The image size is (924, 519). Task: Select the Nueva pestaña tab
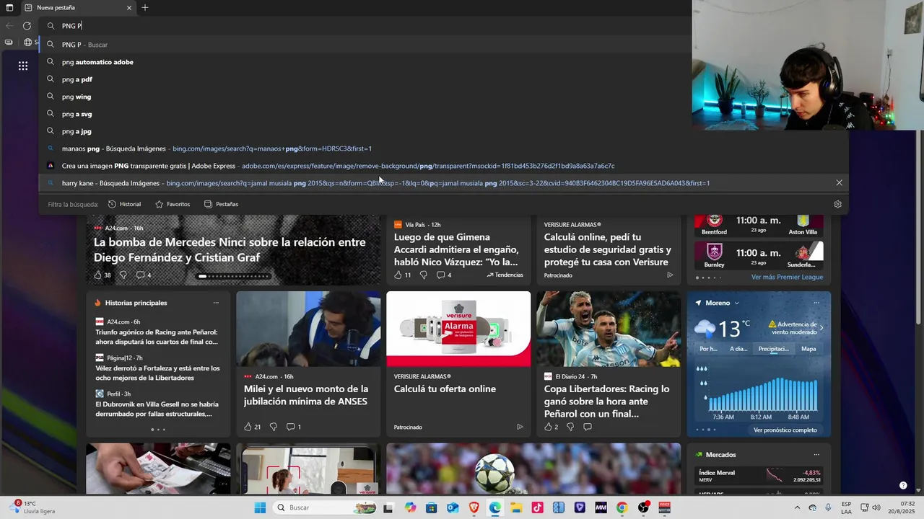click(x=77, y=7)
